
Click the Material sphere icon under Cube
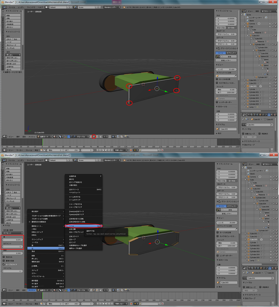click(254, 32)
